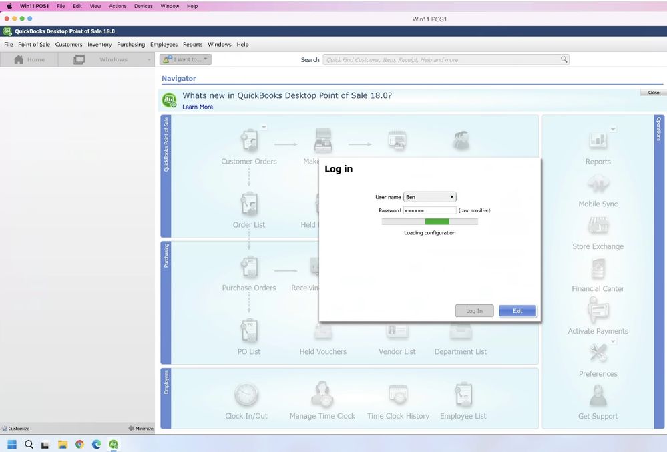The width and height of the screenshot is (667, 452).
Task: Click the Windows toolbar icon
Action: (x=79, y=59)
